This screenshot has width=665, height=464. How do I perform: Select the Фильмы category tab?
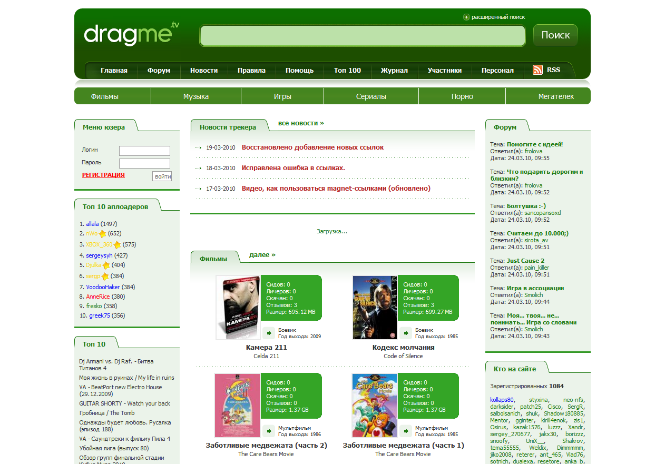104,96
